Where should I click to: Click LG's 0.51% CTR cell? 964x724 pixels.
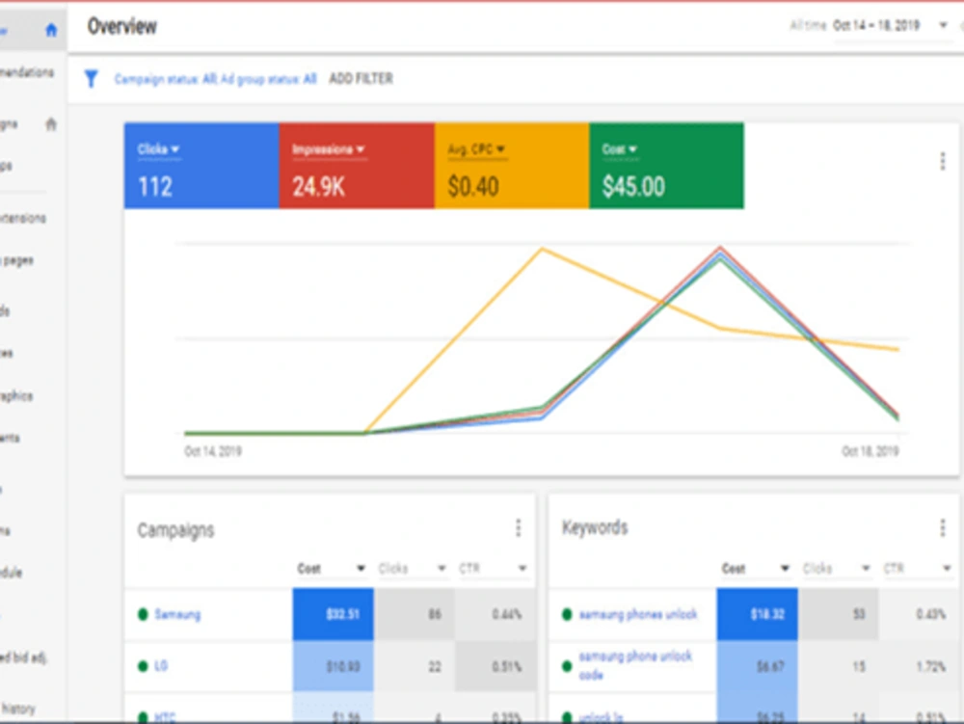pos(495,666)
